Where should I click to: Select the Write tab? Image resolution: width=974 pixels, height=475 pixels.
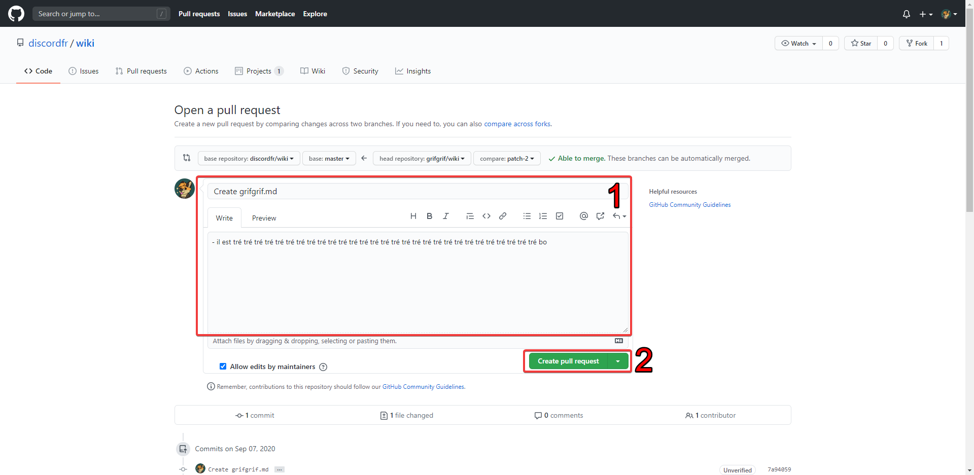click(224, 218)
